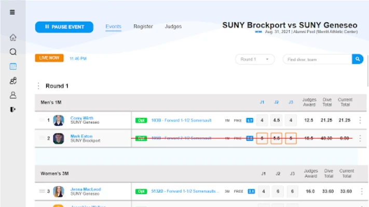Click the logout icon in sidebar
369x207 pixels.
(13, 109)
